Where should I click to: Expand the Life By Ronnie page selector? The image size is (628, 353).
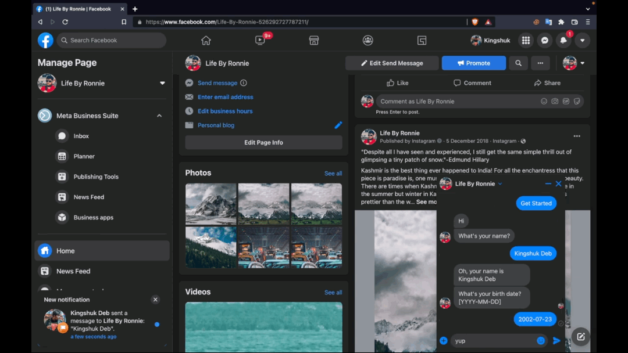(x=162, y=83)
